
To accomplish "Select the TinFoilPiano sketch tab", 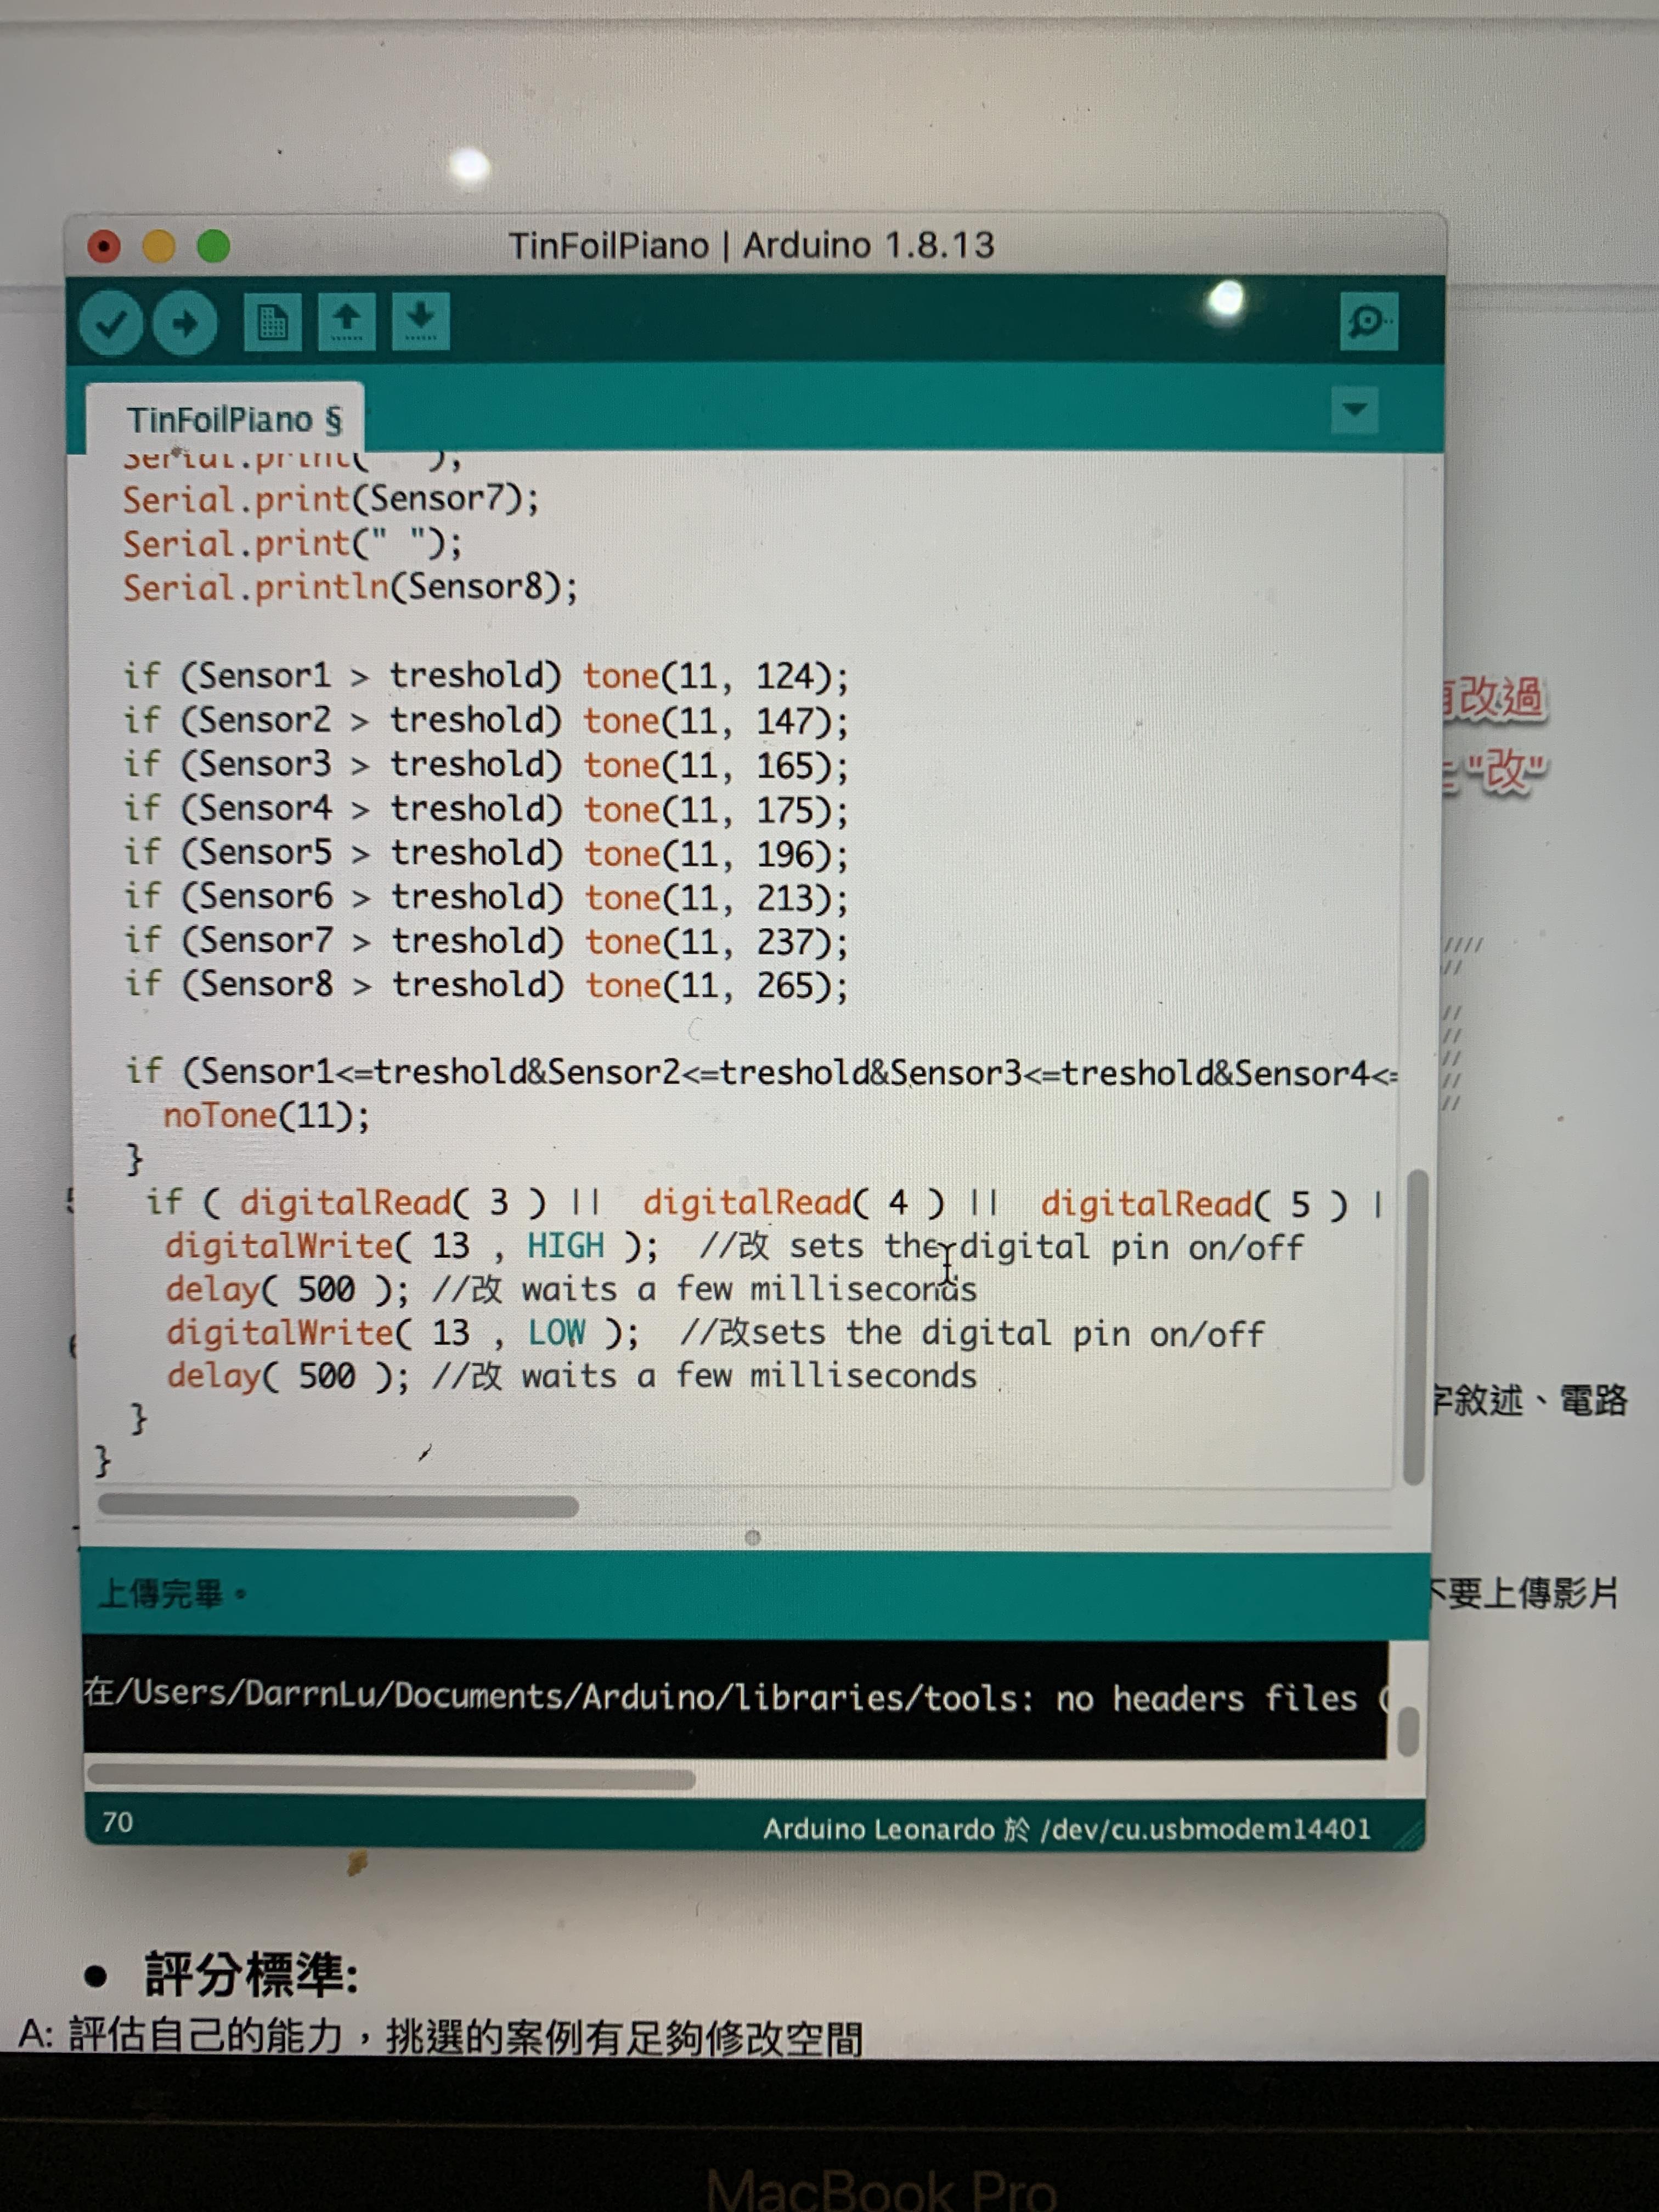I will pos(226,419).
